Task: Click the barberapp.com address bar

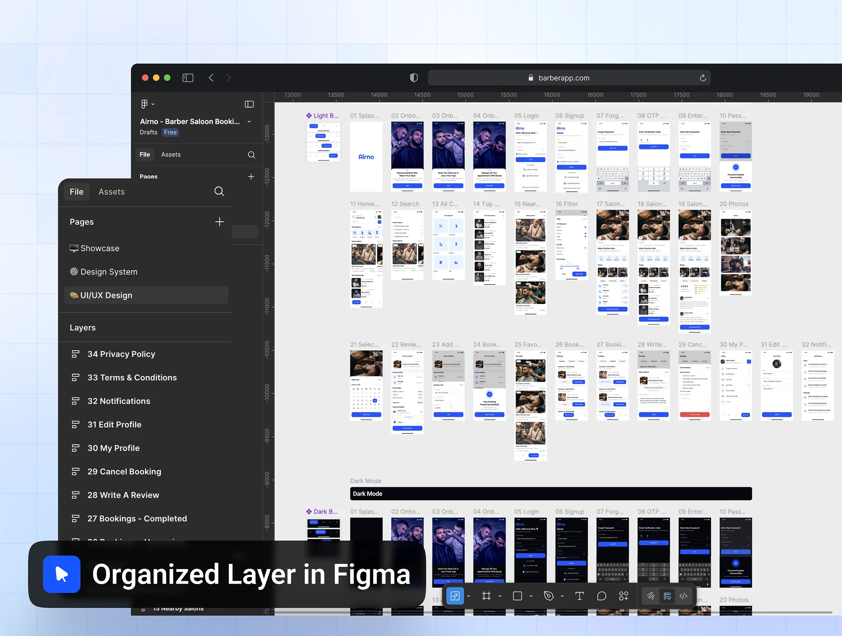Action: click(569, 78)
